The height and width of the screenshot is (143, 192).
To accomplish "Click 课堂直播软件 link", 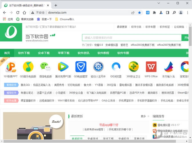I will 28,101.
